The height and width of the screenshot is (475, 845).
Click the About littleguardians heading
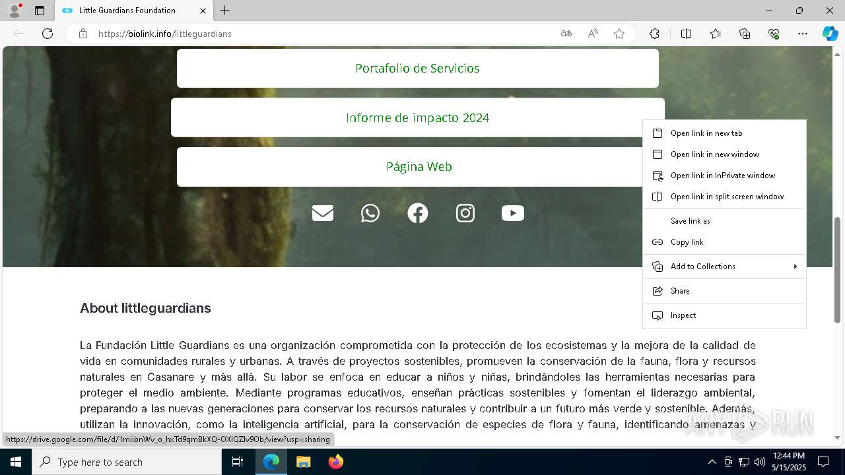click(x=145, y=308)
